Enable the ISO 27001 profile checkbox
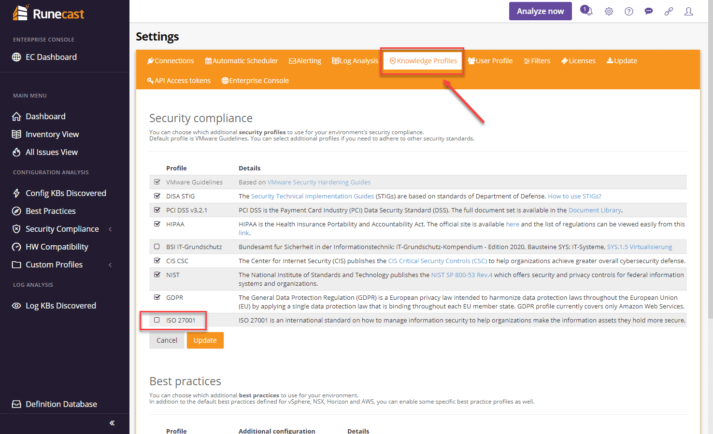713x434 pixels. tap(157, 320)
